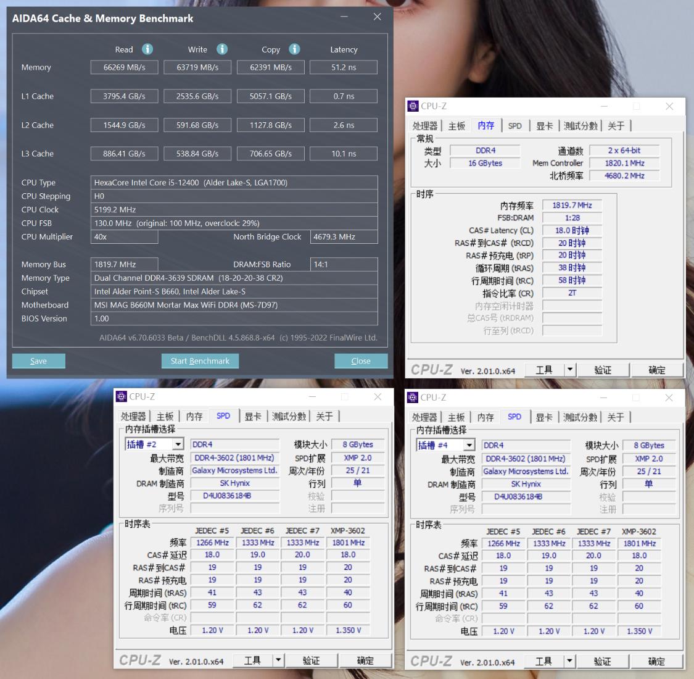Click Start Benchmark in AIDA64

[x=200, y=360]
